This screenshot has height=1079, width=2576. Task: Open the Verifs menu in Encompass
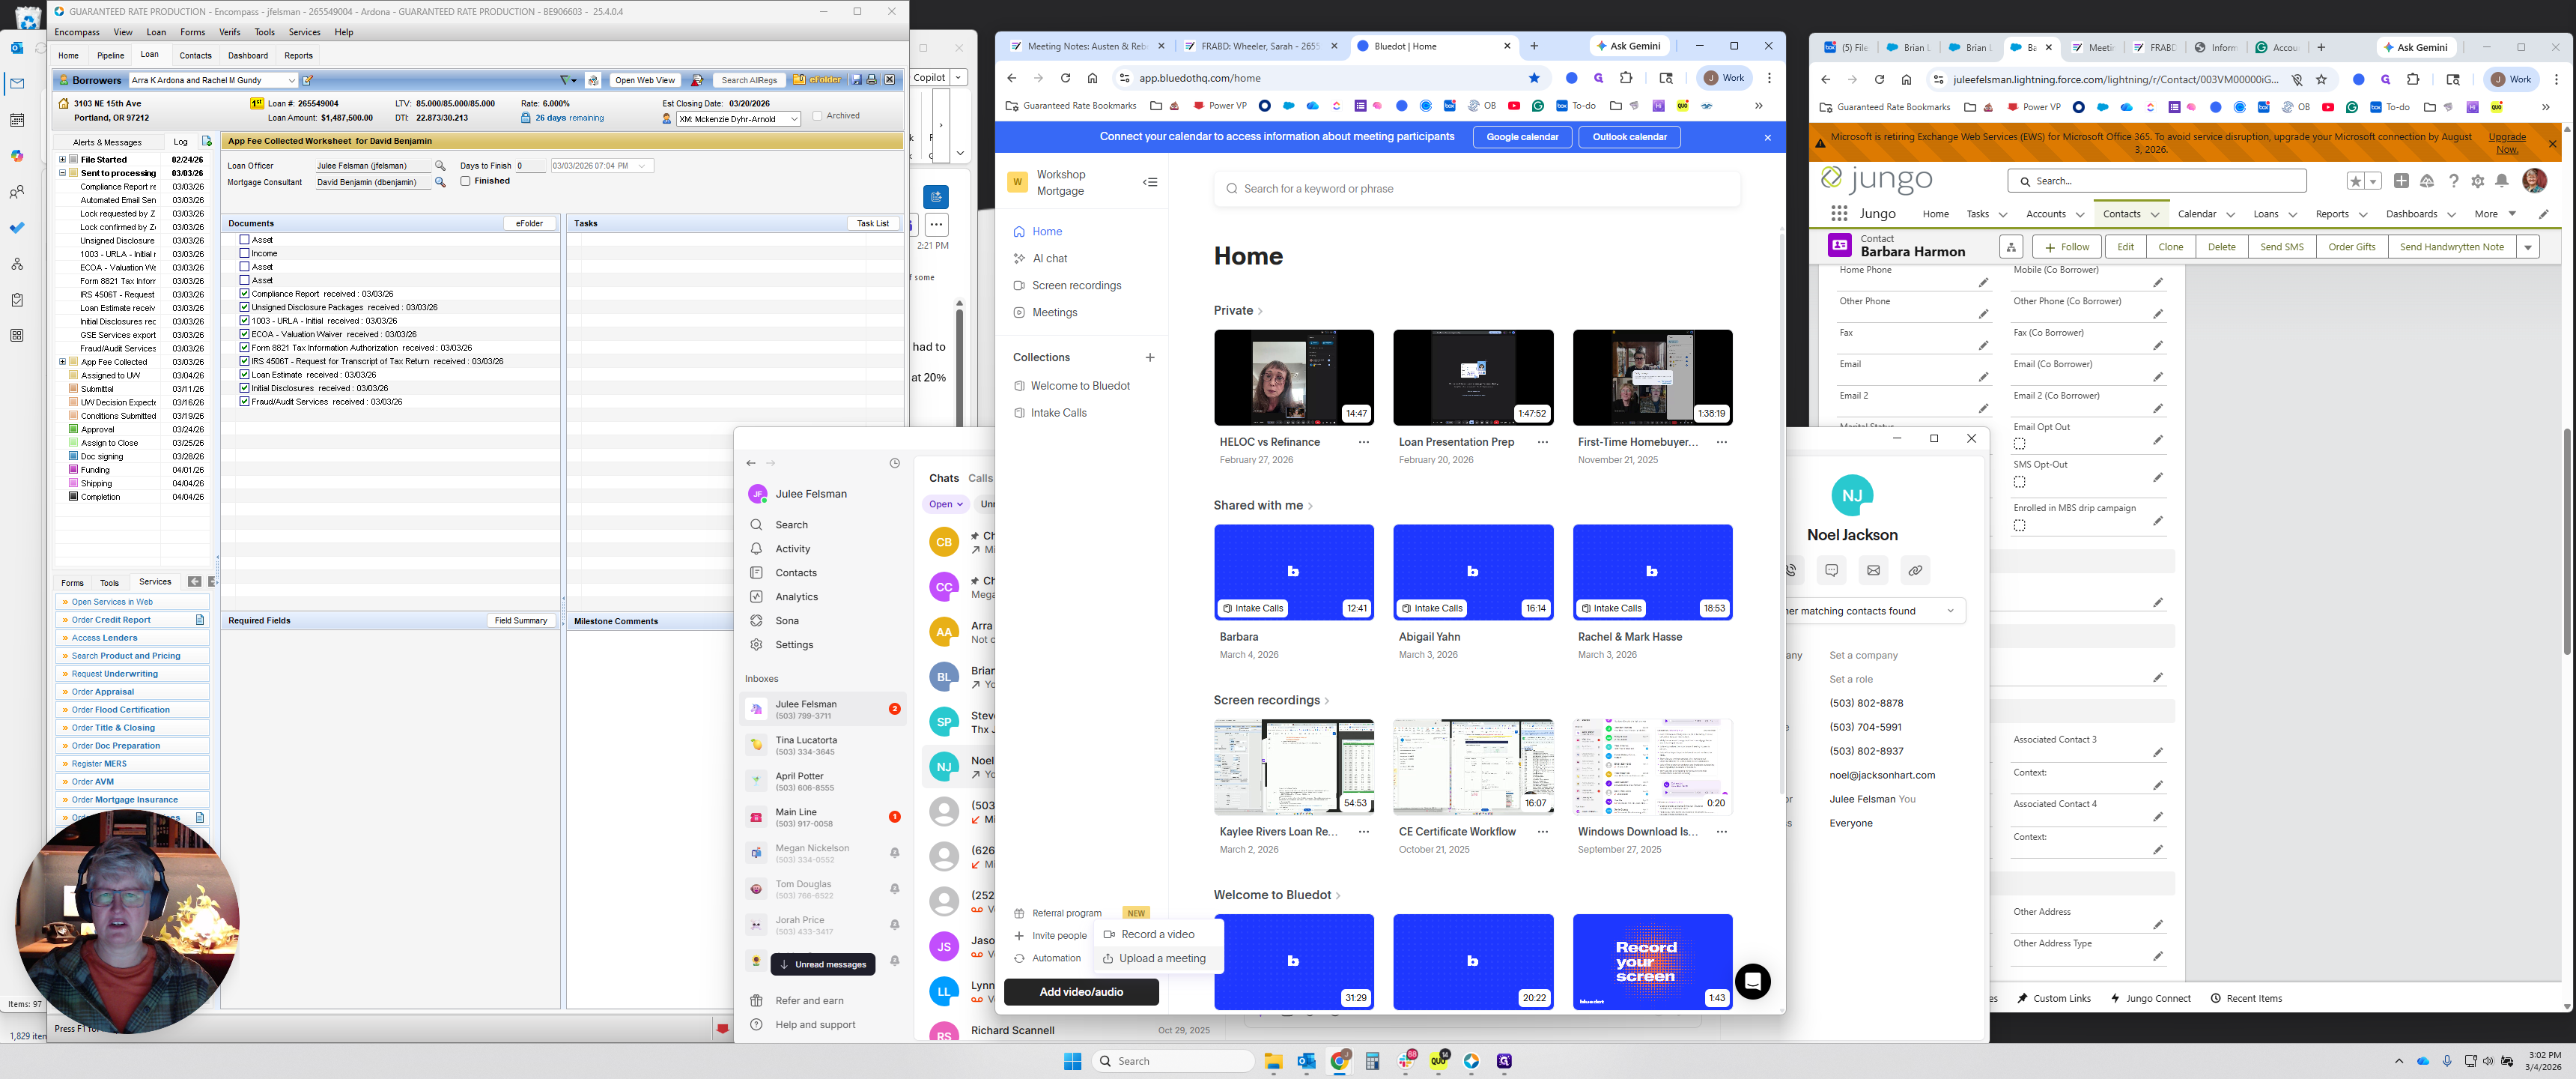tap(229, 32)
